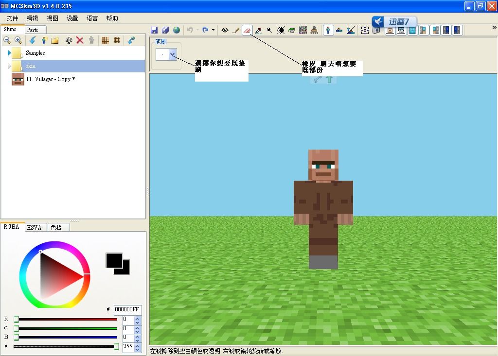Toggle head visibility in the toolbar
This screenshot has height=356, width=498.
(x=390, y=30)
